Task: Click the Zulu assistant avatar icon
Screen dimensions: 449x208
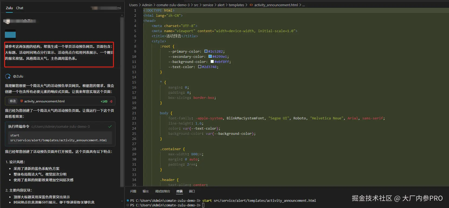Action: tap(8, 76)
